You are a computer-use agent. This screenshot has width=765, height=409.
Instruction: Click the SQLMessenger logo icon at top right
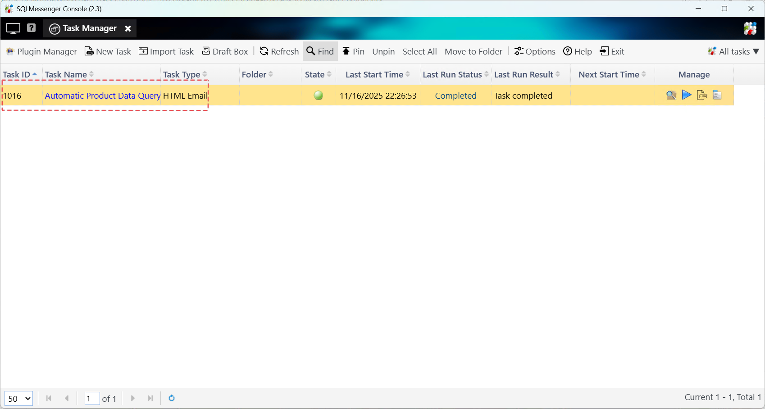pyautogui.click(x=750, y=28)
